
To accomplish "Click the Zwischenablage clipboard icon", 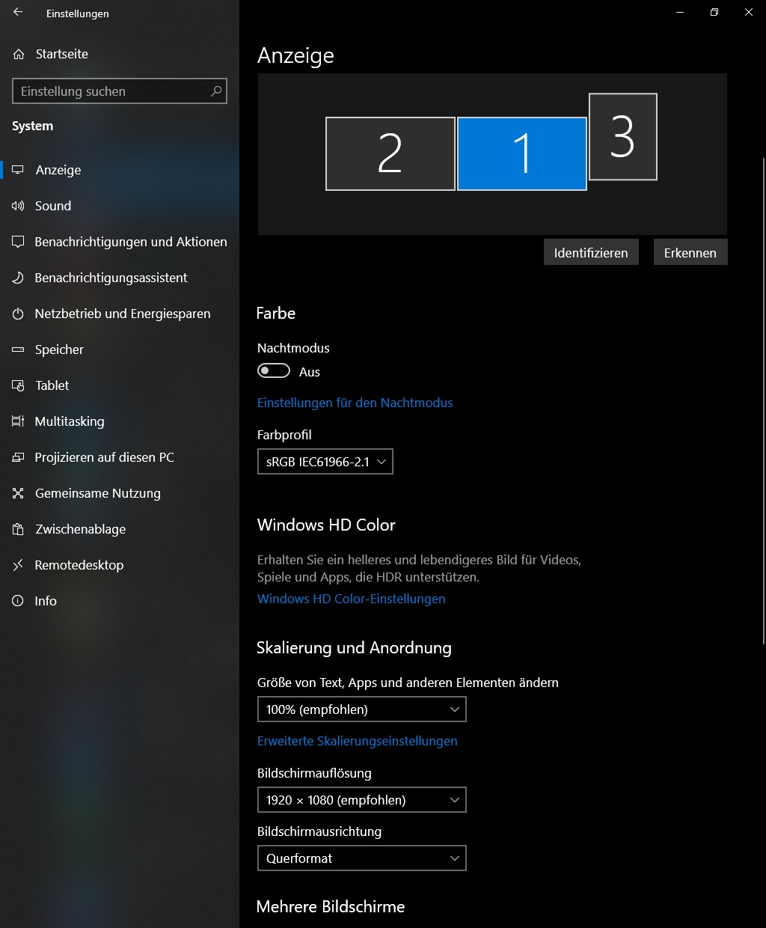I will 18,529.
